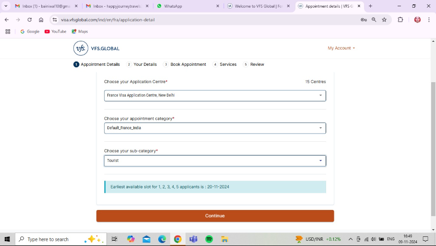This screenshot has height=246, width=436.
Task: Go to the Your Details step
Action: (x=141, y=64)
